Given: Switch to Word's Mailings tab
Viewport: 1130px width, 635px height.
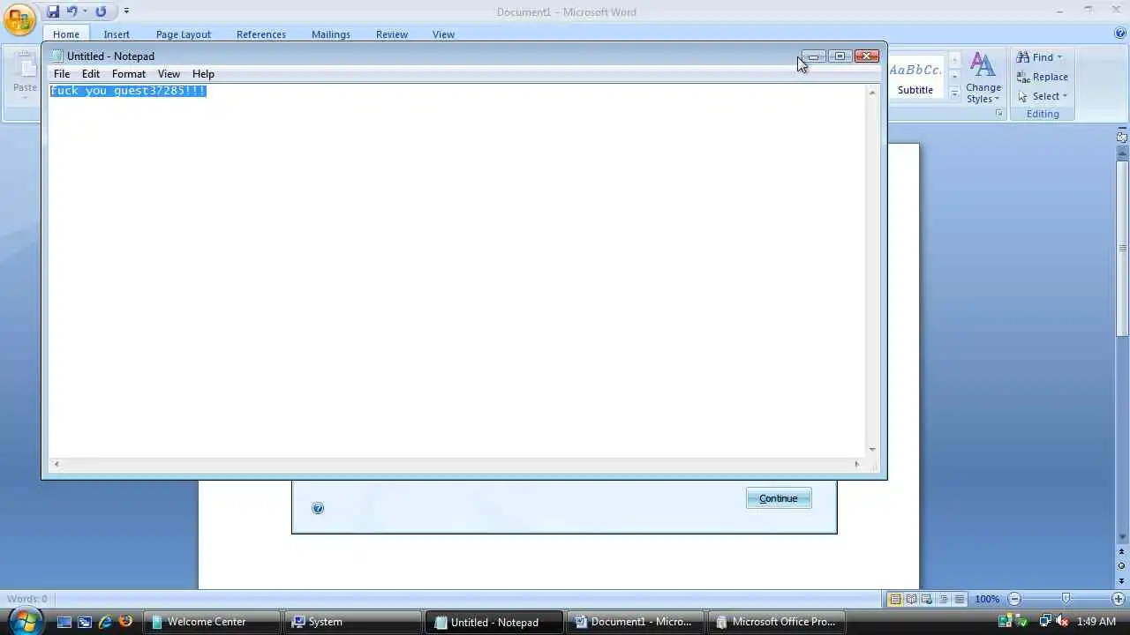Looking at the screenshot, I should pyautogui.click(x=331, y=34).
